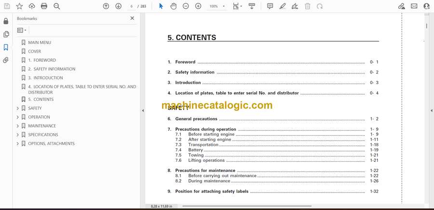Zoom out with the minus icon
434x210 pixels.
point(186,6)
